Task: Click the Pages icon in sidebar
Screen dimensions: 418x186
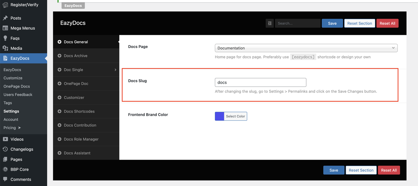Action: (x=5, y=159)
